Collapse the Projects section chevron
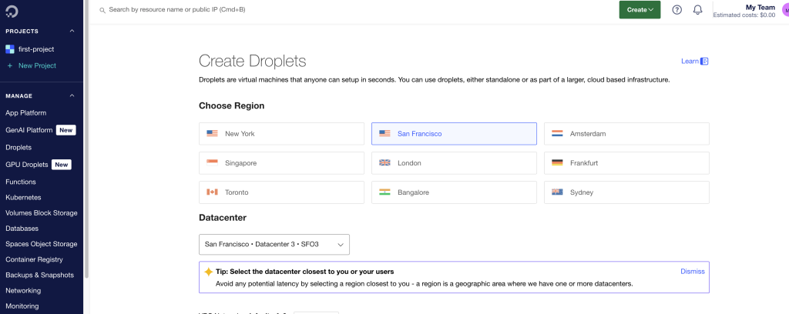The image size is (789, 314). coord(72,31)
